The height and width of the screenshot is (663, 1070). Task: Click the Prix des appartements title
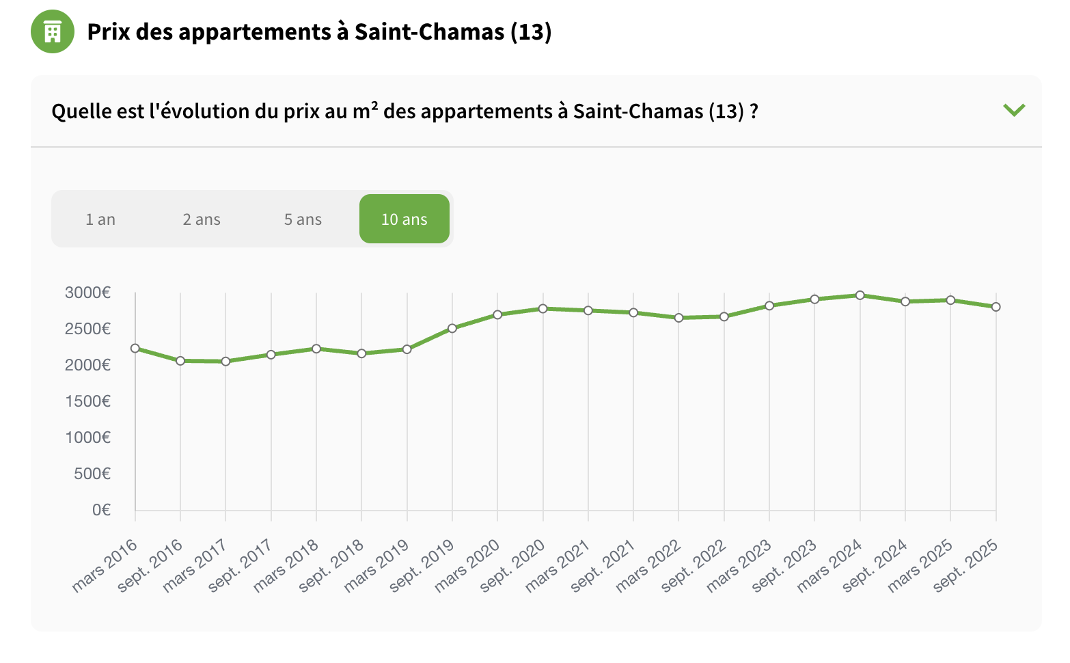(319, 31)
